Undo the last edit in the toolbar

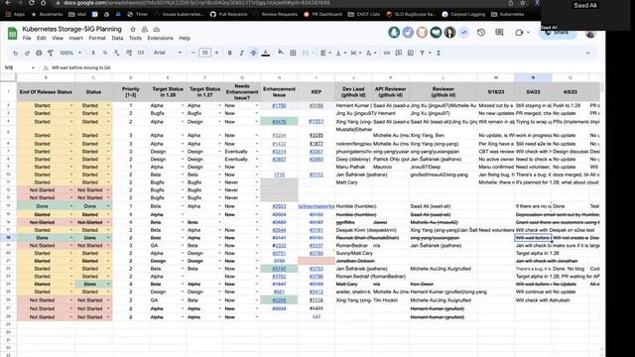point(16,53)
